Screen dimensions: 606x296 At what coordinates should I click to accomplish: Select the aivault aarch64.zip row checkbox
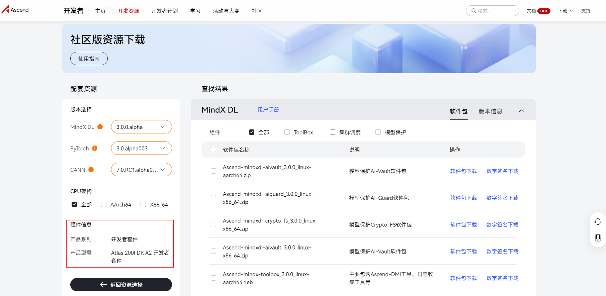coord(213,171)
